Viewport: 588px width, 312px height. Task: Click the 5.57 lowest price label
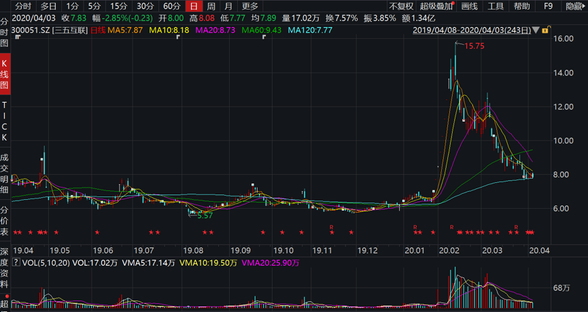[x=205, y=215]
